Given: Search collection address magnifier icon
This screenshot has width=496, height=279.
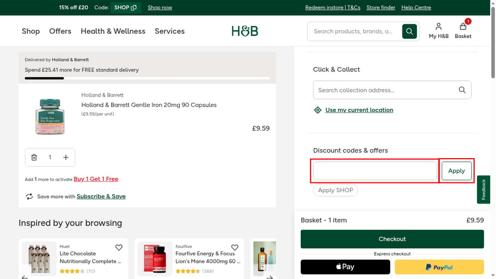Looking at the screenshot, I should click(x=462, y=90).
